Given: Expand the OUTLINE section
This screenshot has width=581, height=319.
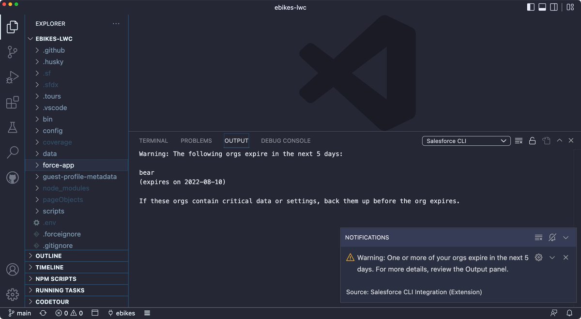Looking at the screenshot, I should [76, 256].
